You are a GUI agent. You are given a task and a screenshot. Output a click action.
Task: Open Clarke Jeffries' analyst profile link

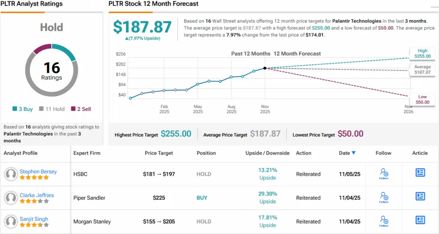click(37, 195)
